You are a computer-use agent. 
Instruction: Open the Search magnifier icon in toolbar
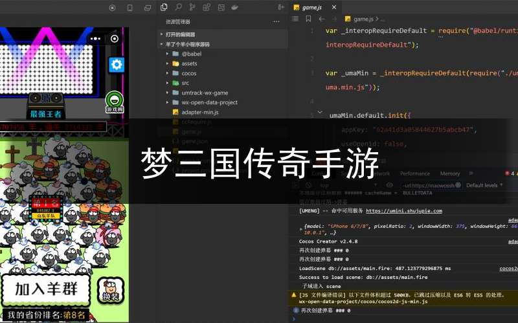[x=179, y=7]
